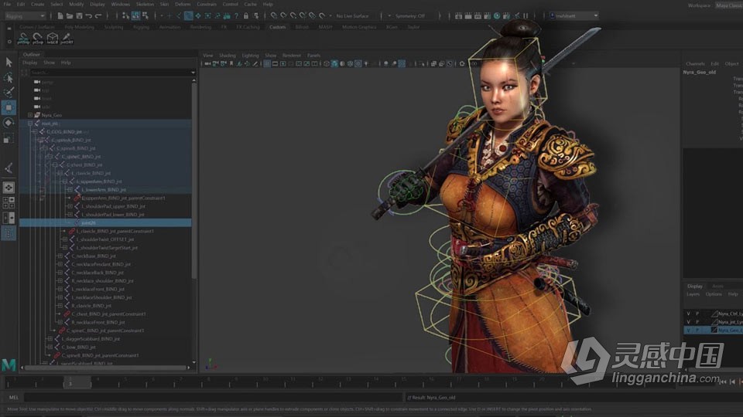The width and height of the screenshot is (743, 417).
Task: Click the Redo arrow icon
Action: point(98,16)
